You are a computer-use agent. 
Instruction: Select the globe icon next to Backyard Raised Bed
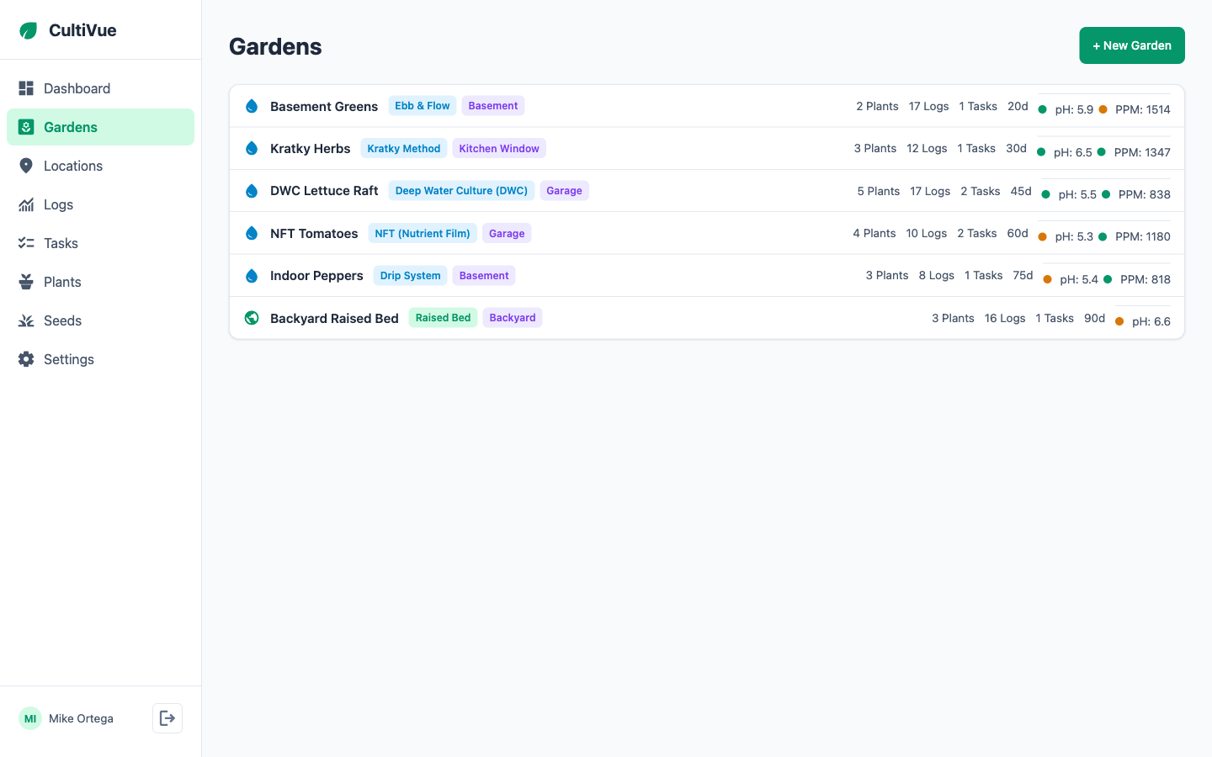tap(252, 317)
